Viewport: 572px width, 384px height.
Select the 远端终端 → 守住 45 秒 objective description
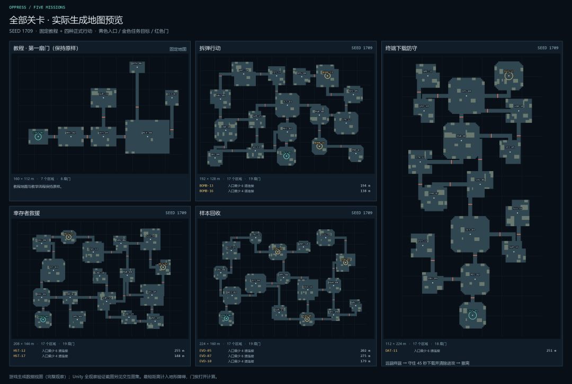(427, 363)
